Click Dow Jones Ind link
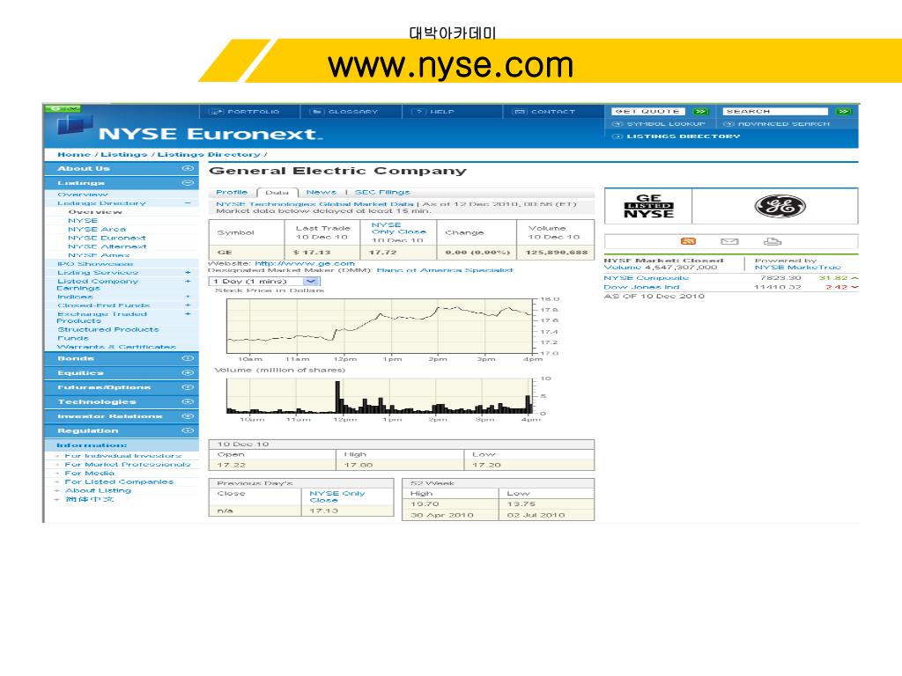This screenshot has width=902, height=676. tap(641, 287)
